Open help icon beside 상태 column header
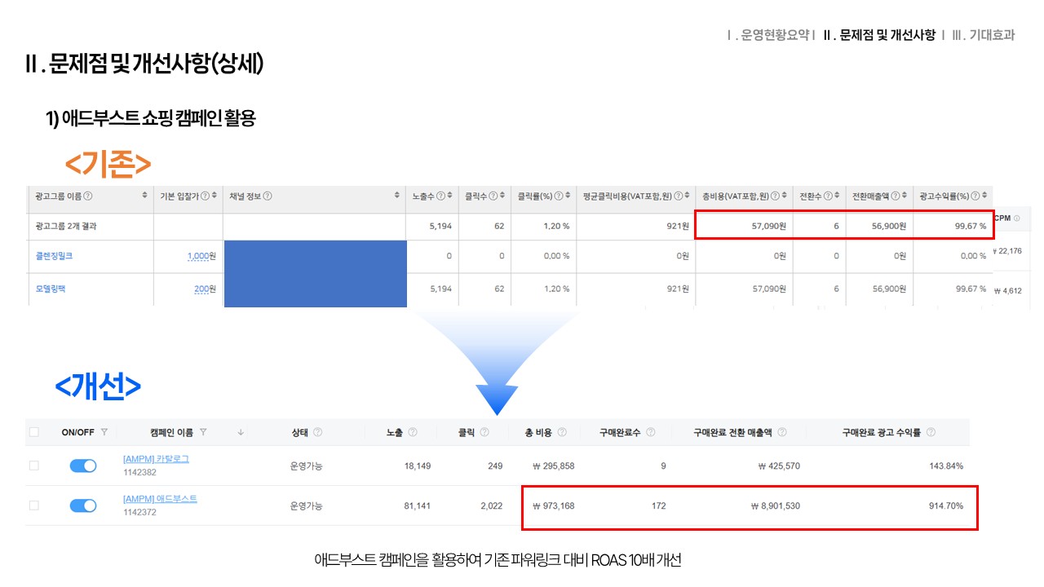This screenshot has width=1044, height=587. tap(317, 432)
